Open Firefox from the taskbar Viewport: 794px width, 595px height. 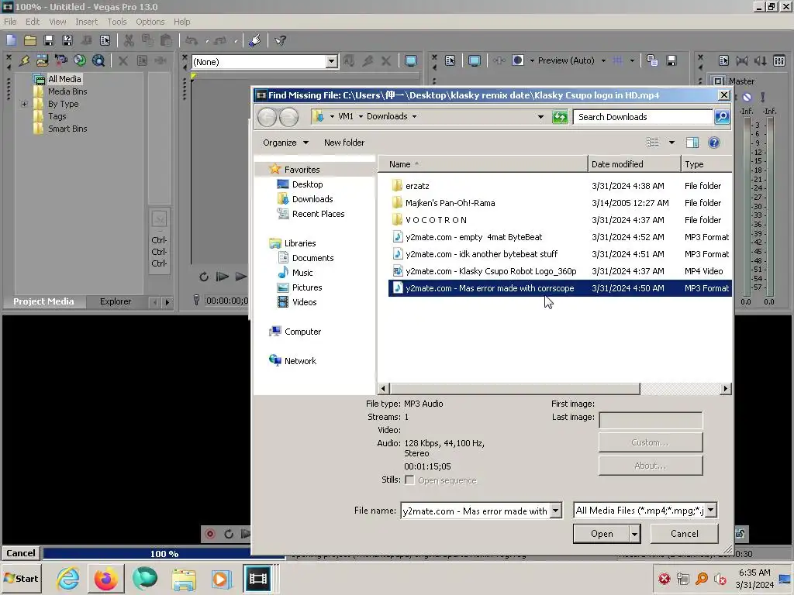pos(105,578)
